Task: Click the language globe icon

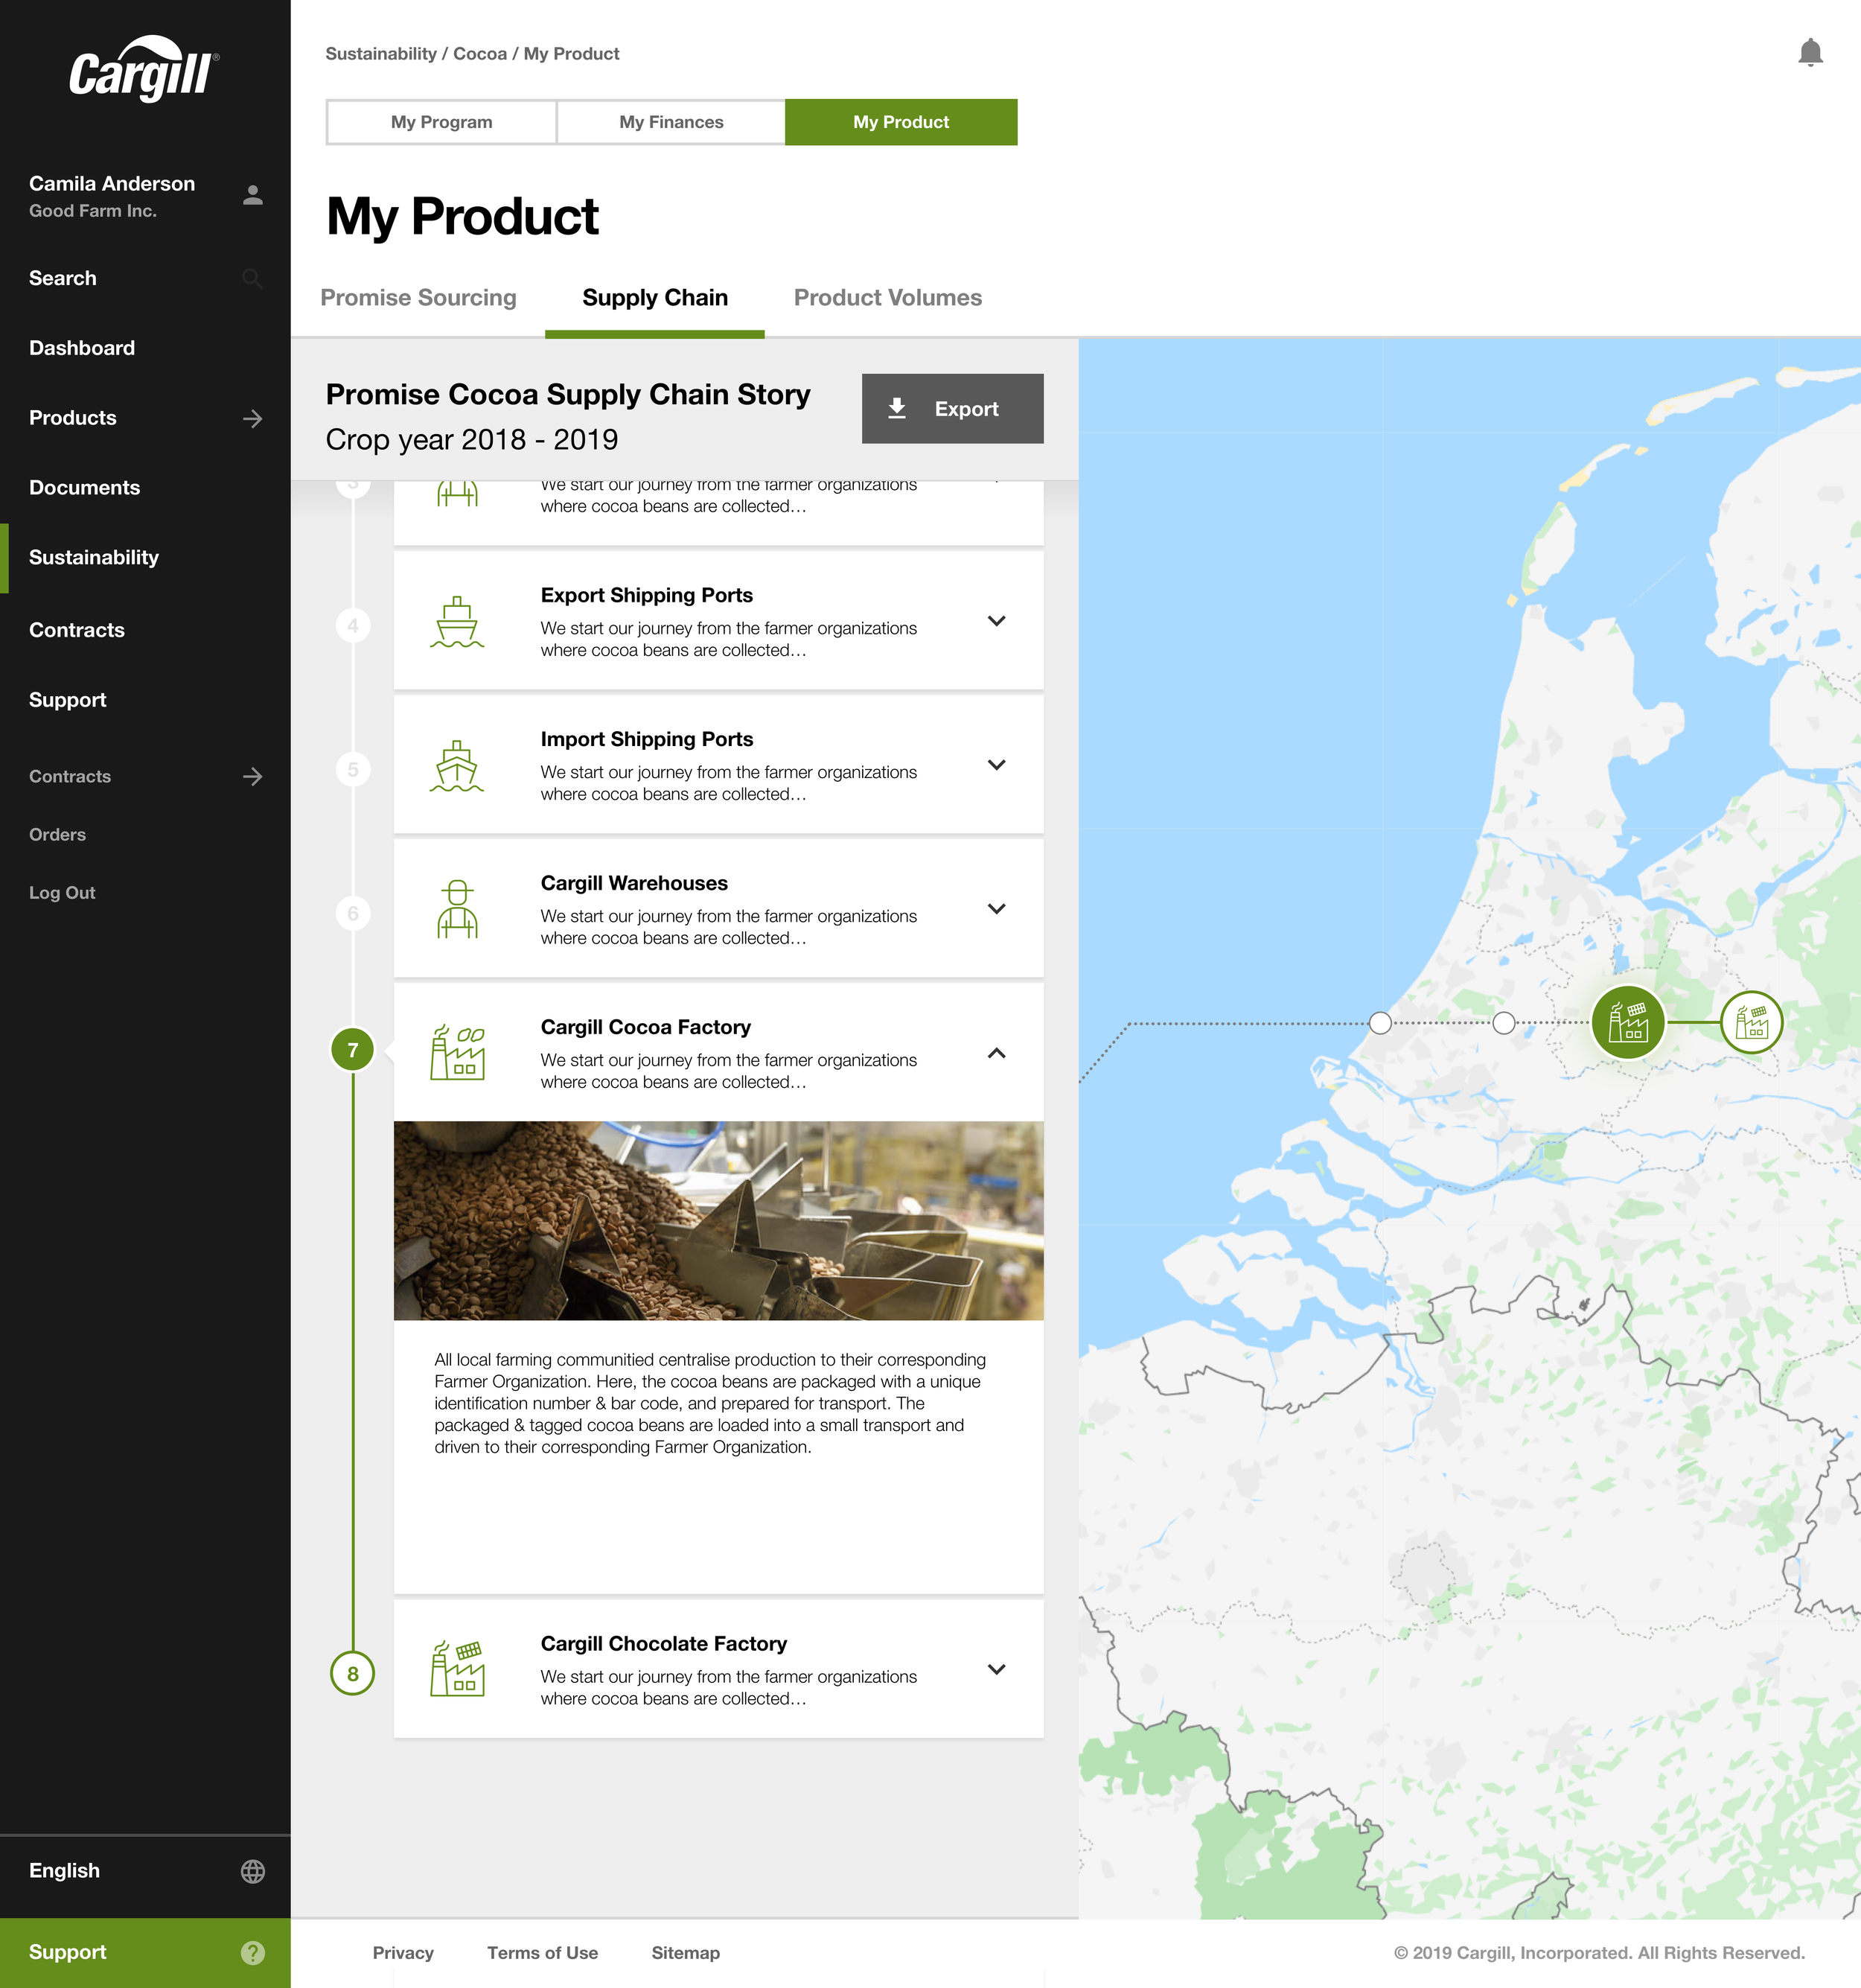Action: pos(253,1871)
